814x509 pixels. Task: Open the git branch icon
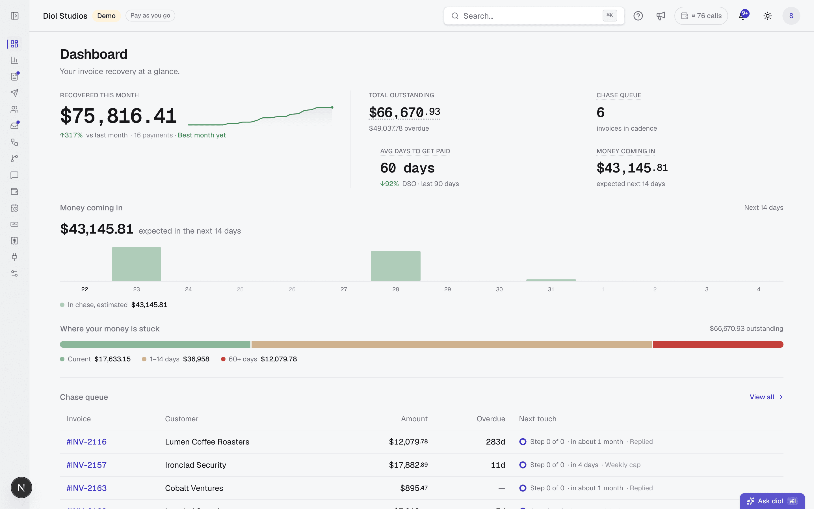pyautogui.click(x=14, y=159)
